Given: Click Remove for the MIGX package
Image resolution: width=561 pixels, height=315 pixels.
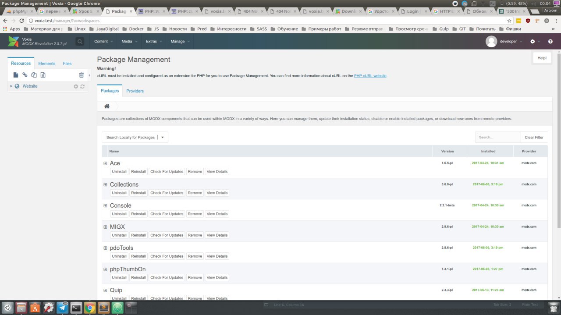Looking at the screenshot, I should 195,235.
